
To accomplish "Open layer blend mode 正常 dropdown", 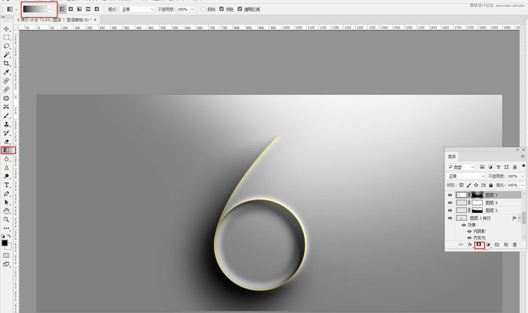I will pyautogui.click(x=466, y=176).
